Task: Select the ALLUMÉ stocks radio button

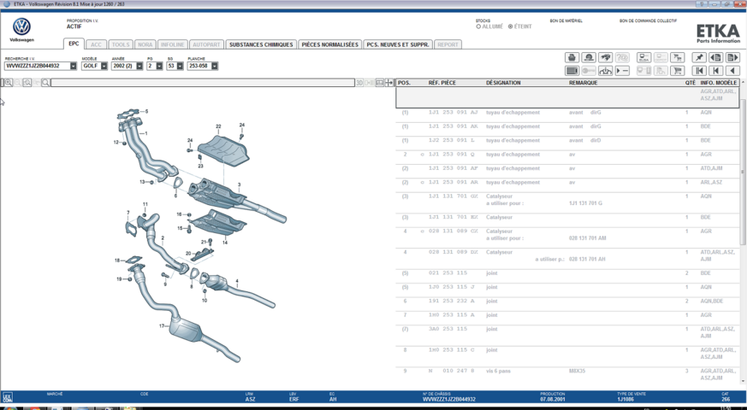Action: pyautogui.click(x=478, y=26)
